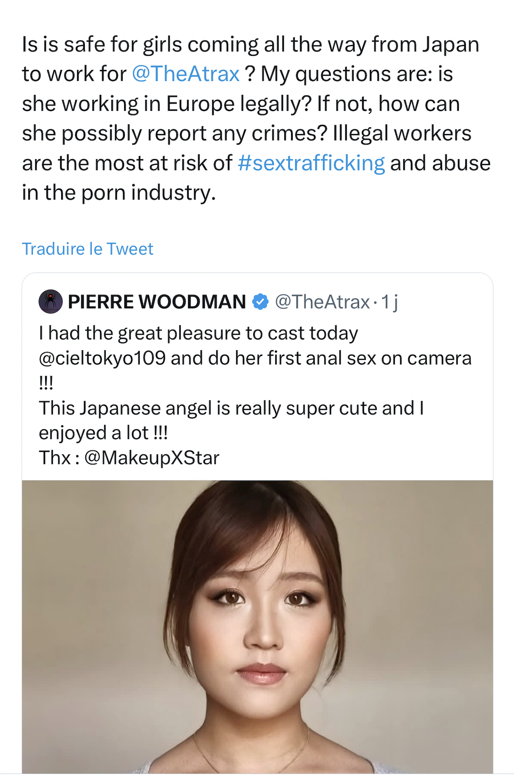Click the blue verified badge

click(x=260, y=302)
